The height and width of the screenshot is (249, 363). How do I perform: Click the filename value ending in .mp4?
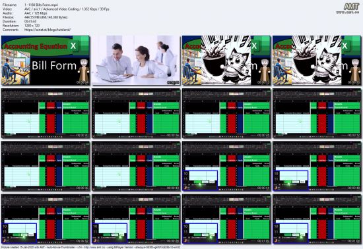click(x=41, y=5)
